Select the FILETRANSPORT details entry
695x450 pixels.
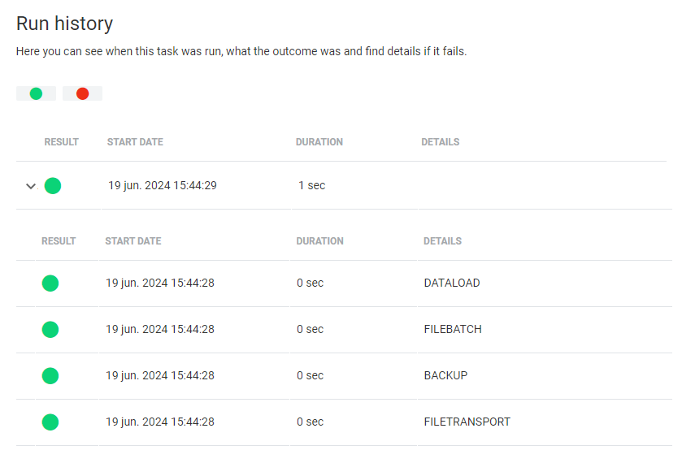(x=467, y=422)
